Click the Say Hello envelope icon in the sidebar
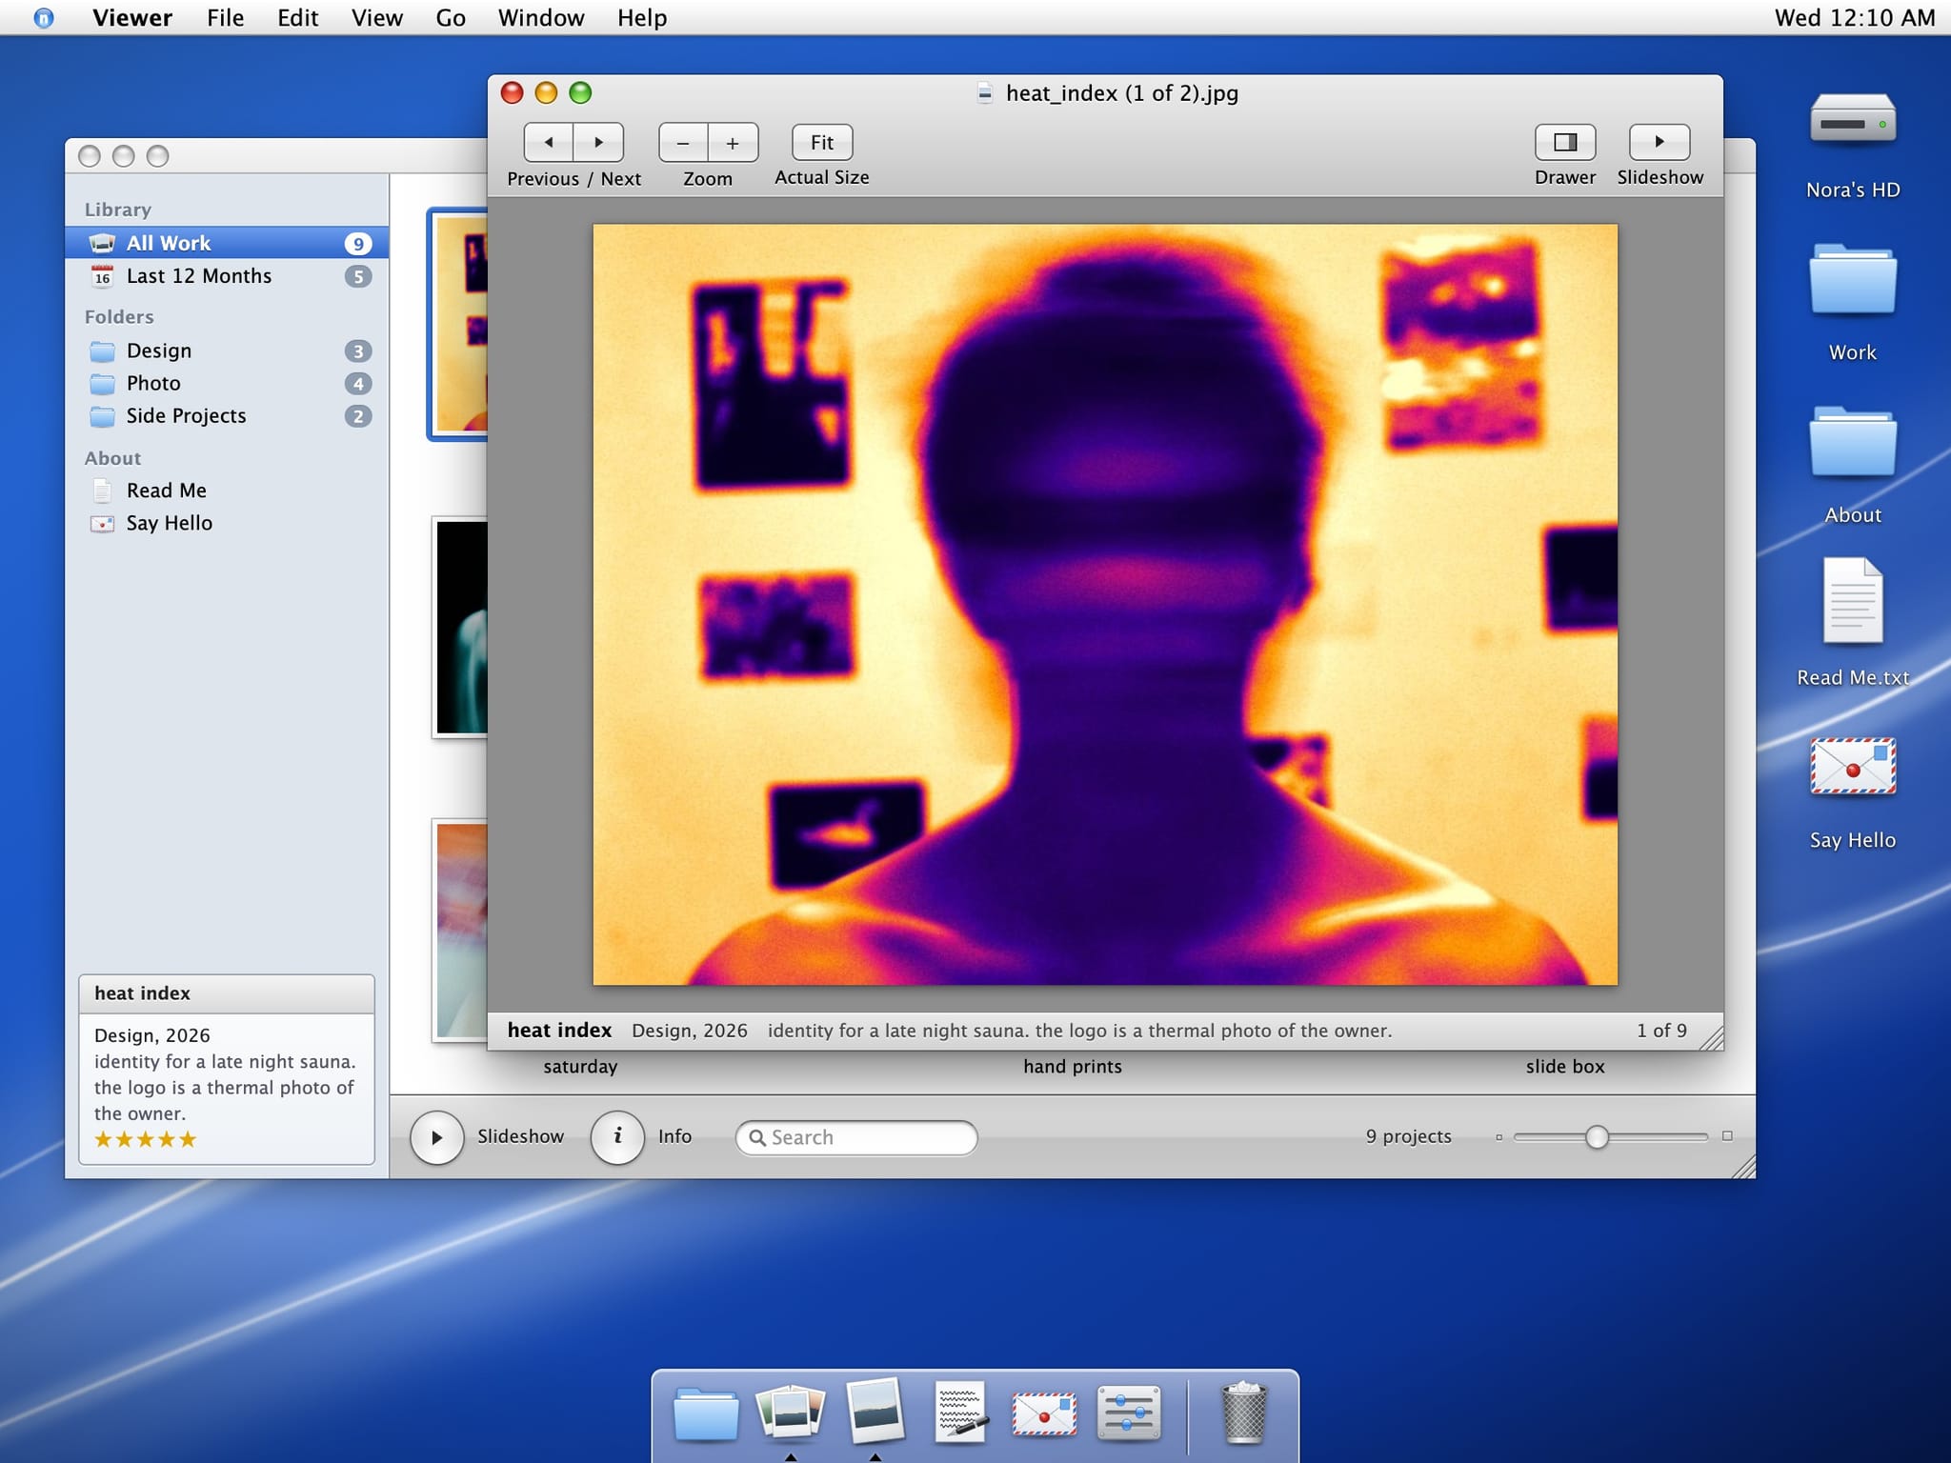 click(102, 523)
